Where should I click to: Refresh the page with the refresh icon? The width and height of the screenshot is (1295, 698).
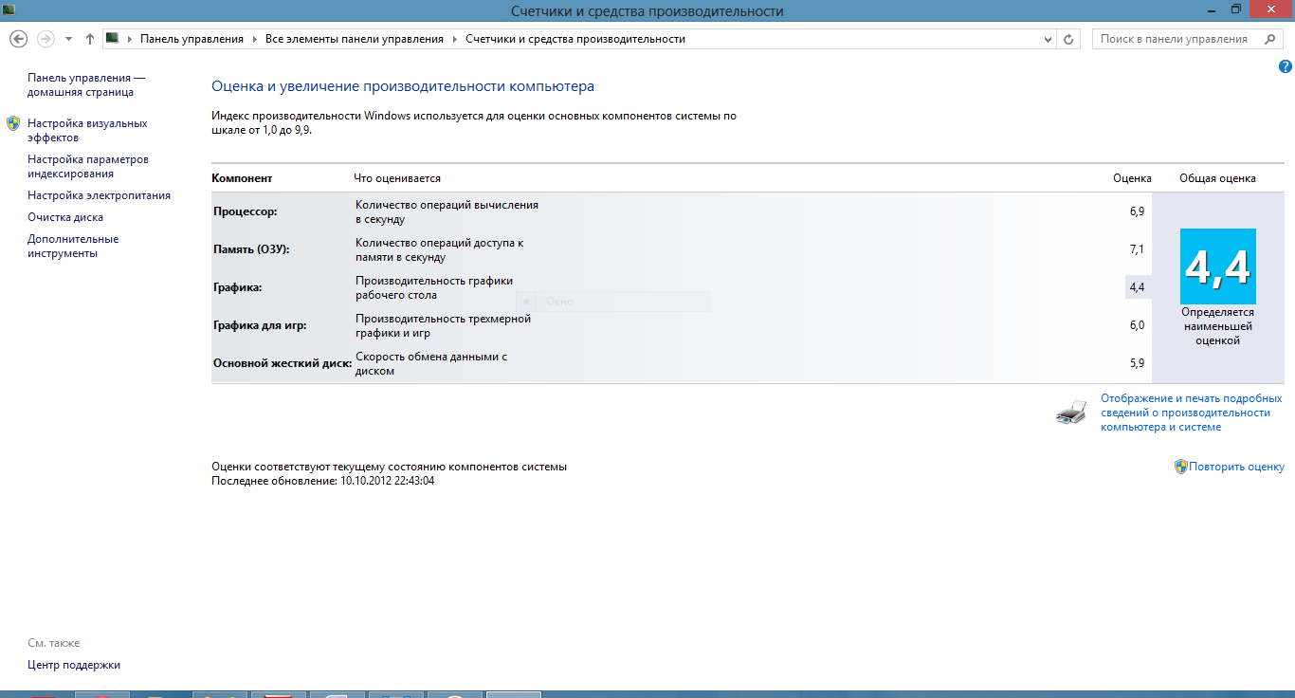click(1069, 40)
